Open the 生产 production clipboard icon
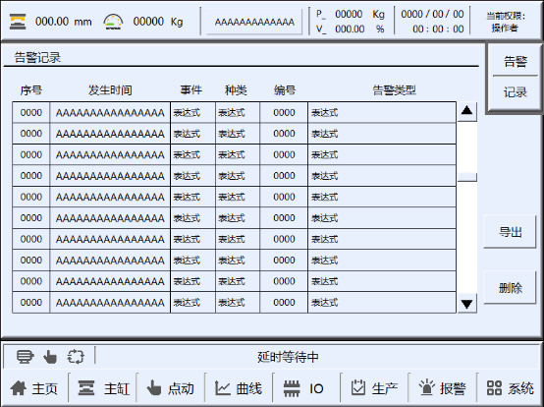 point(358,388)
